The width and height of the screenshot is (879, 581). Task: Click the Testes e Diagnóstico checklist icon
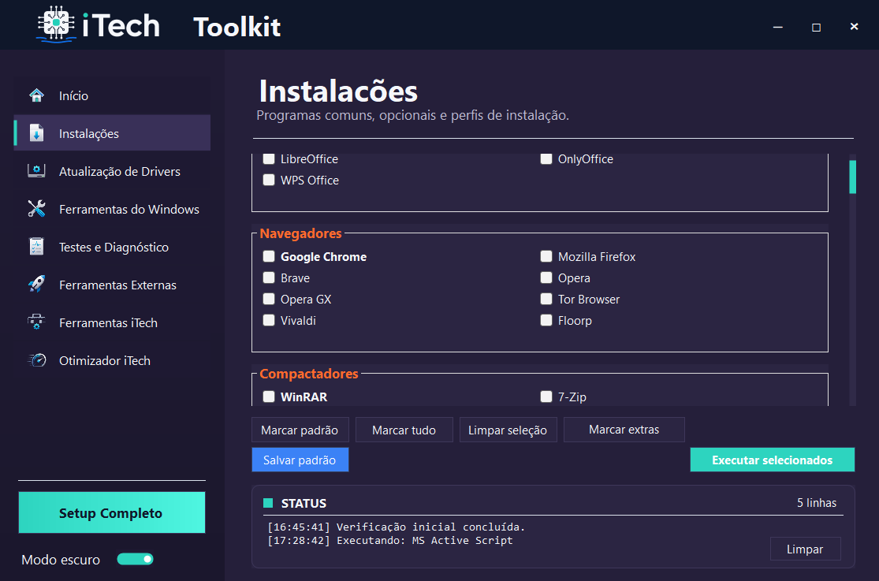(36, 246)
